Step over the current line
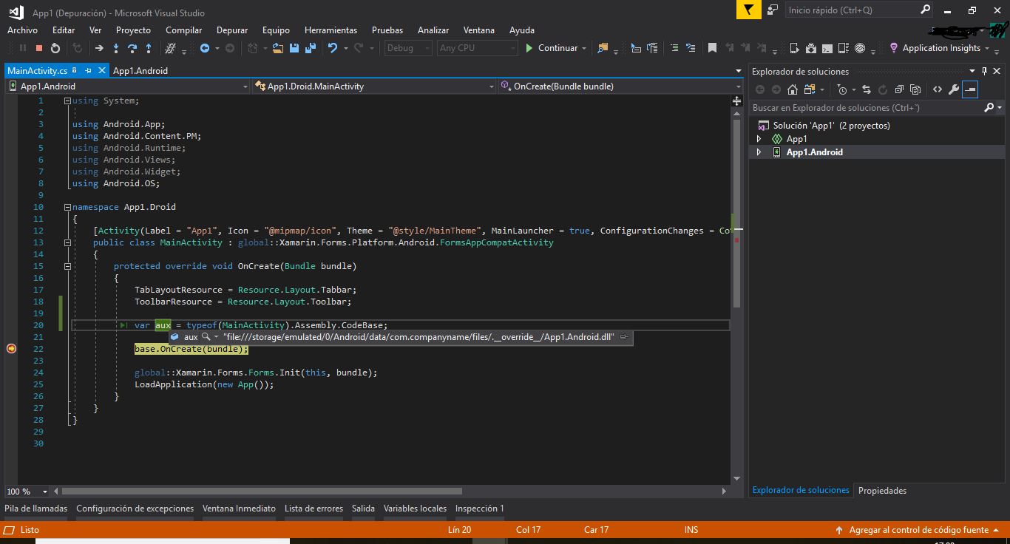 click(134, 47)
